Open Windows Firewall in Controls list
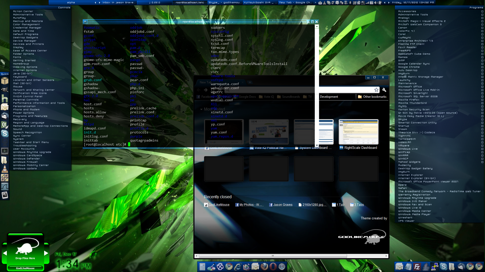Screen dimensions: 485x272 point(25,162)
